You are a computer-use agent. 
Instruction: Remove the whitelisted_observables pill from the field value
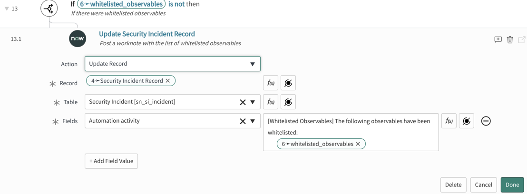tap(358, 144)
